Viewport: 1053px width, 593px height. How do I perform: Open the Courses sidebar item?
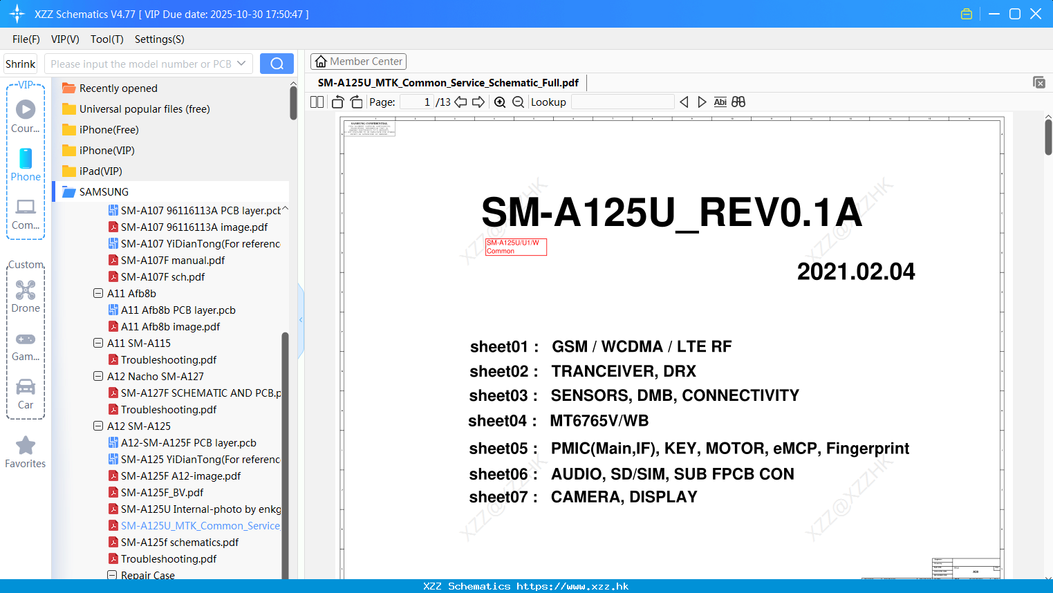26,116
